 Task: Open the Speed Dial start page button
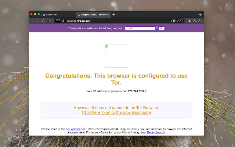[49, 21]
